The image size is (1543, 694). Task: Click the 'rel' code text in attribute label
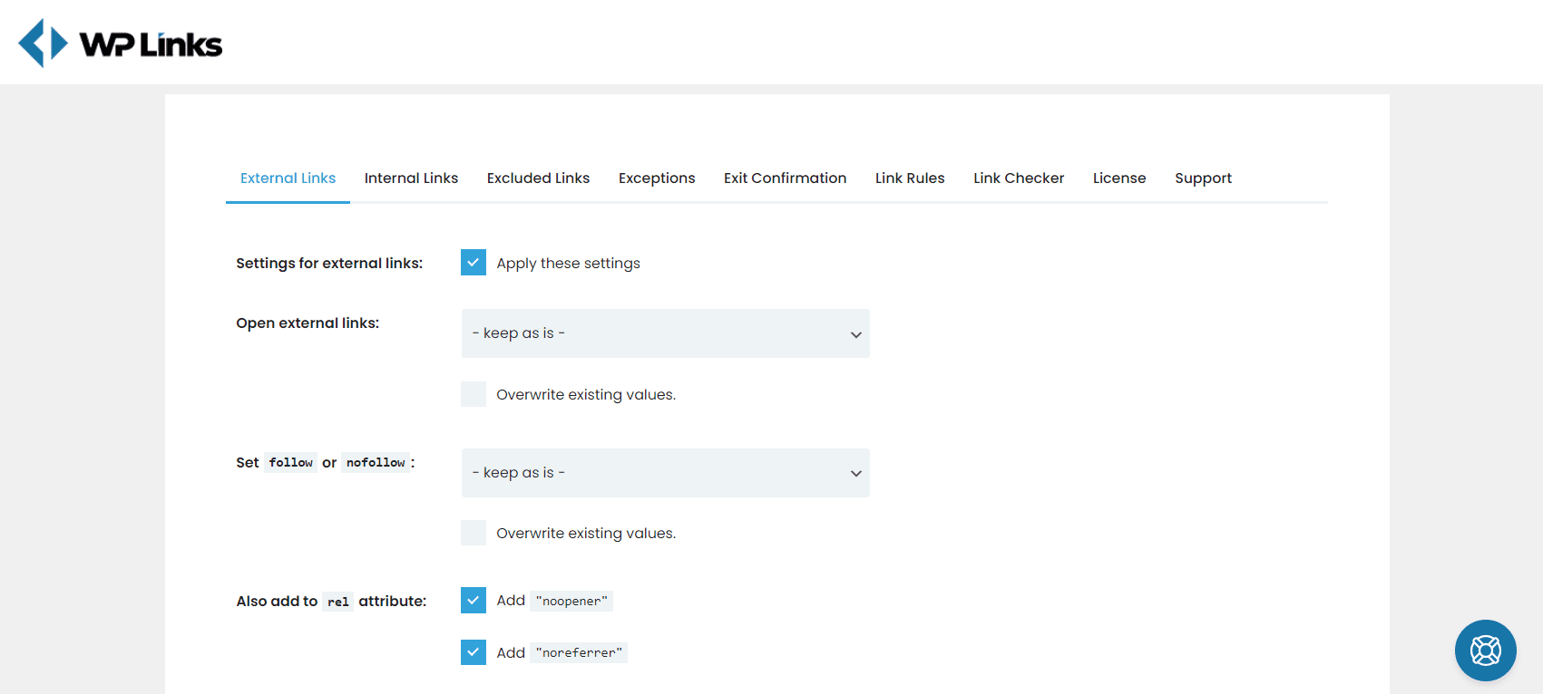[x=338, y=602]
